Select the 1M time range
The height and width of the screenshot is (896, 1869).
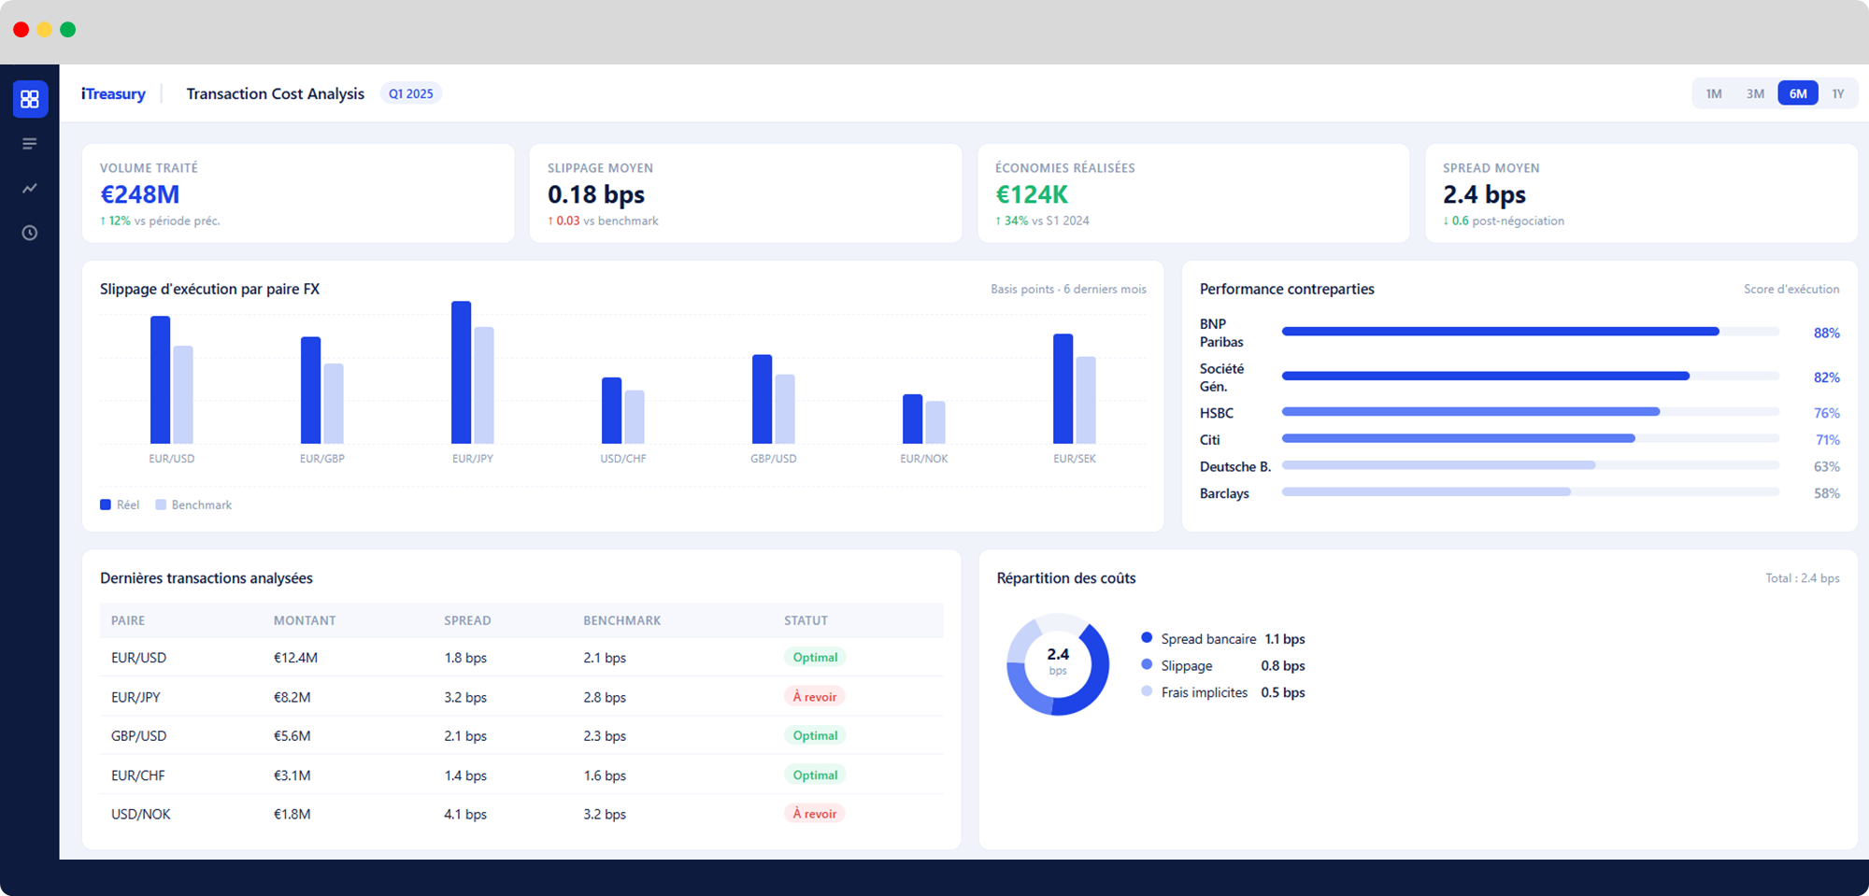[1714, 93]
